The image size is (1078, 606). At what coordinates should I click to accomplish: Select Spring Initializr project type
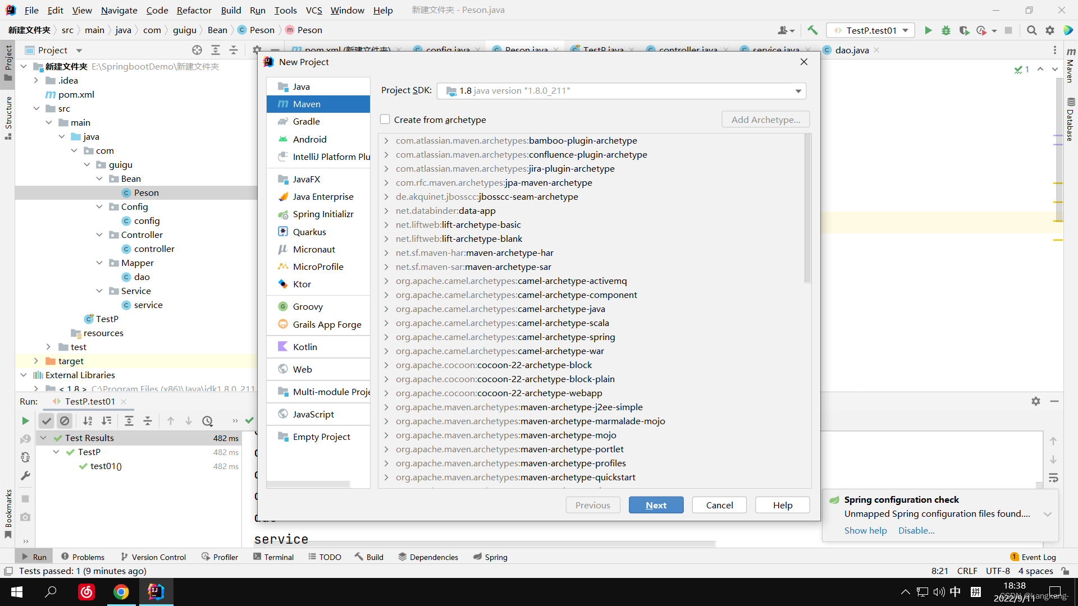(x=323, y=214)
